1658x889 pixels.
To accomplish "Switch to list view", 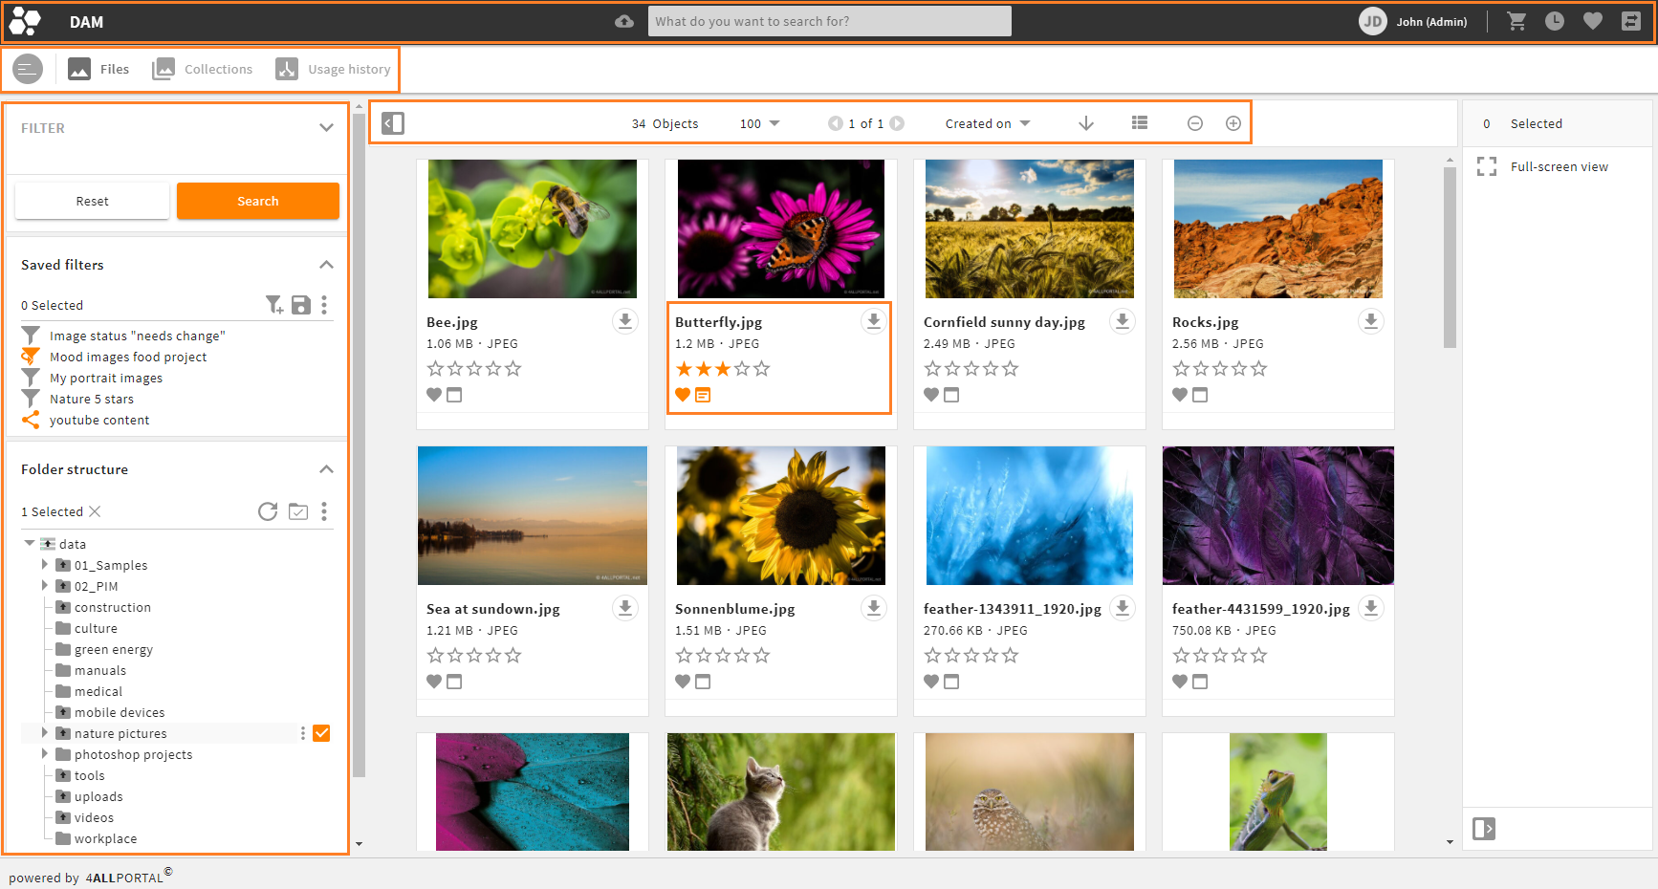I will click(x=1140, y=123).
